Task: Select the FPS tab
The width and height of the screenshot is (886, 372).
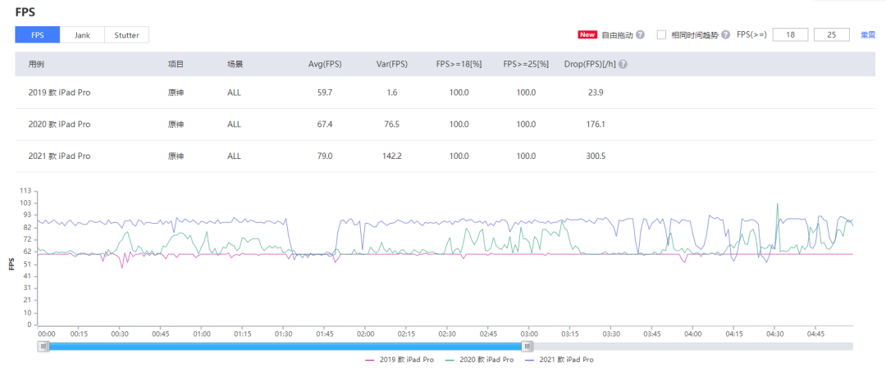Action: pyautogui.click(x=37, y=35)
